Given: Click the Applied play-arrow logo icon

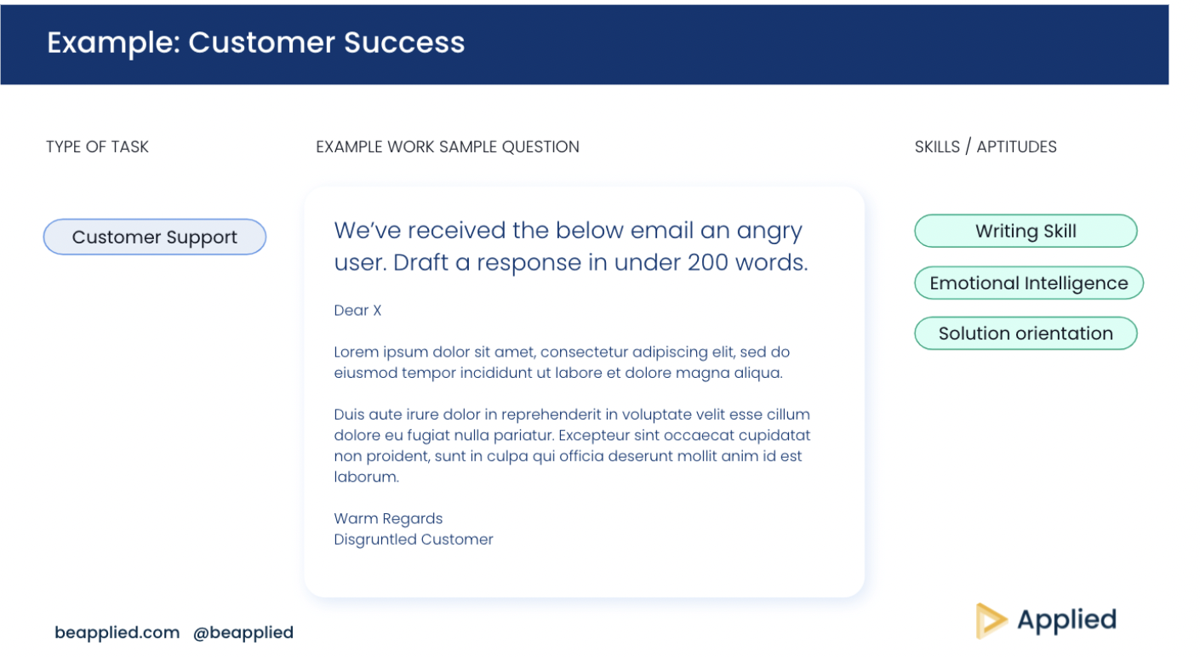Looking at the screenshot, I should point(991,620).
